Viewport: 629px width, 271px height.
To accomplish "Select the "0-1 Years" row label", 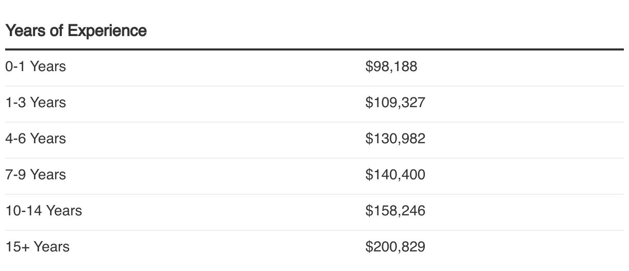I will pyautogui.click(x=36, y=66).
